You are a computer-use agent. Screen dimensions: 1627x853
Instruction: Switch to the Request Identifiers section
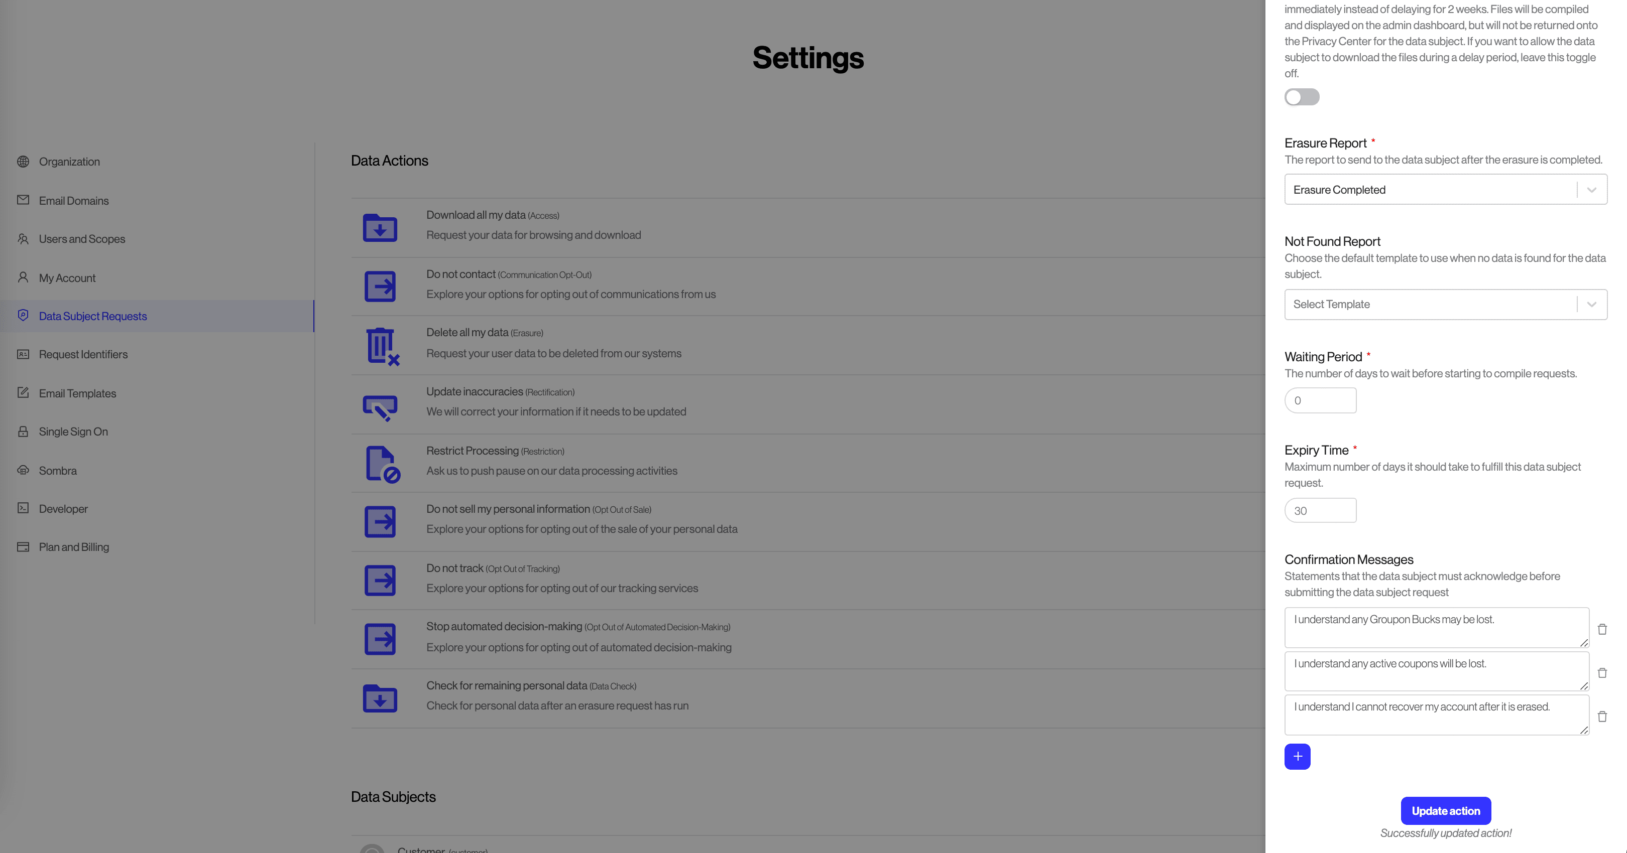(83, 354)
